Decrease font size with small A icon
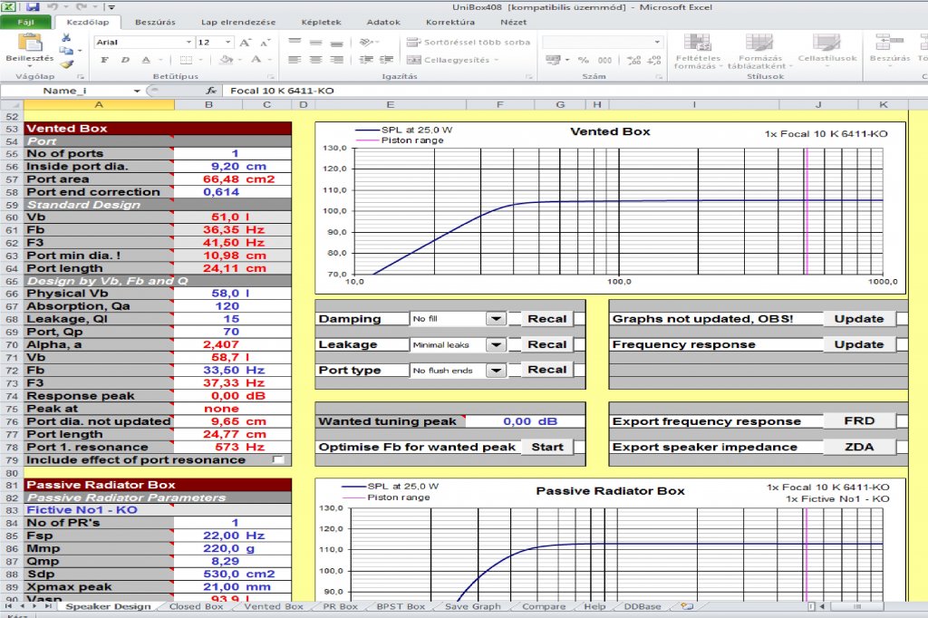The height and width of the screenshot is (618, 928). 266,42
